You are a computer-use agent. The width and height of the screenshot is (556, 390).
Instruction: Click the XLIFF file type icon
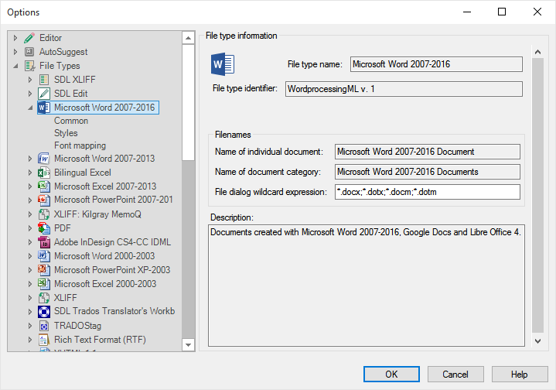[43, 298]
